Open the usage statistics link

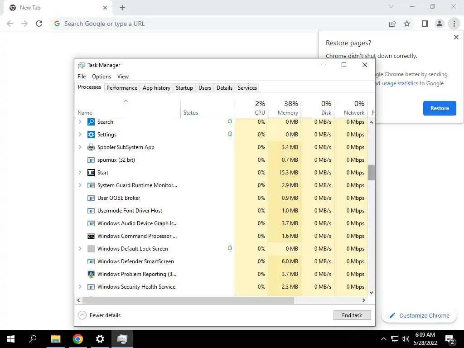coord(400,83)
